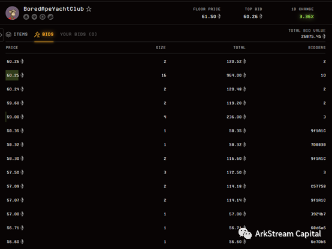Sort by the Price column header
The image size is (332, 249).
[x=12, y=48]
